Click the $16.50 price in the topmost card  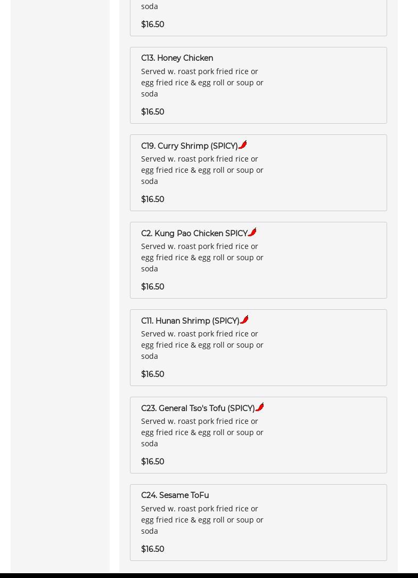click(x=153, y=25)
